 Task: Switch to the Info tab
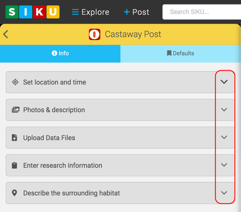tap(60, 53)
